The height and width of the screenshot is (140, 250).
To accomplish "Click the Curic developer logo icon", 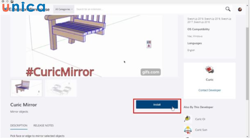I will (x=209, y=69).
